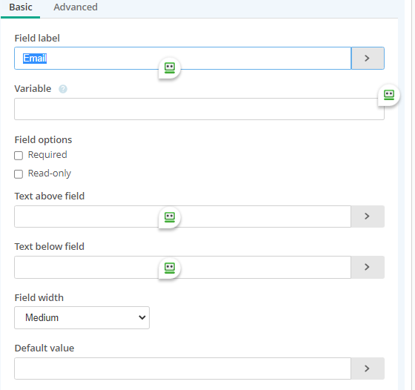This screenshot has width=415, height=390.
Task: Click the RoboForm icon on Text below field
Action: click(170, 268)
